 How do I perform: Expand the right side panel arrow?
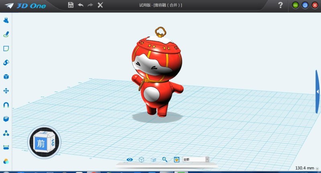317,92
